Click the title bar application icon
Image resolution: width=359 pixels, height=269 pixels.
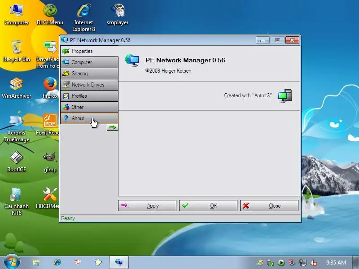65,40
